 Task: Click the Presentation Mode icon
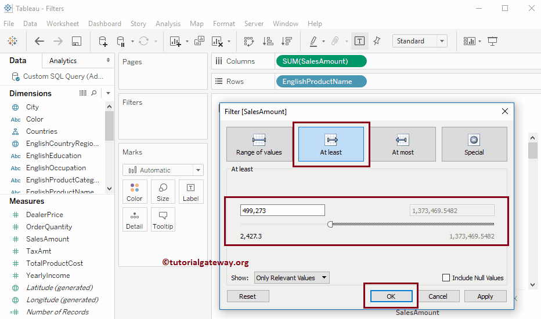click(493, 41)
